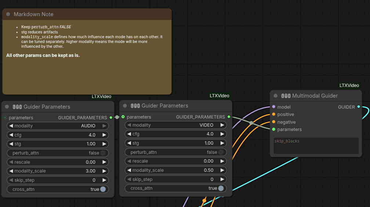370x207 pixels.
Task: Switch AUDIO modality to next option
Action: click(x=104, y=126)
